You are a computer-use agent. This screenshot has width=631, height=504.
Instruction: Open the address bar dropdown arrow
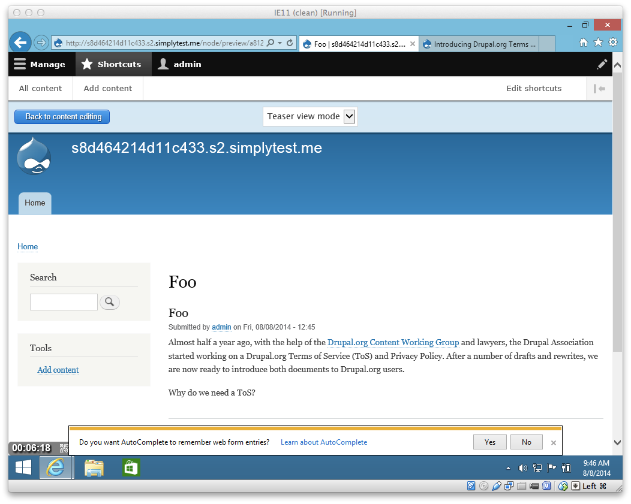click(280, 43)
